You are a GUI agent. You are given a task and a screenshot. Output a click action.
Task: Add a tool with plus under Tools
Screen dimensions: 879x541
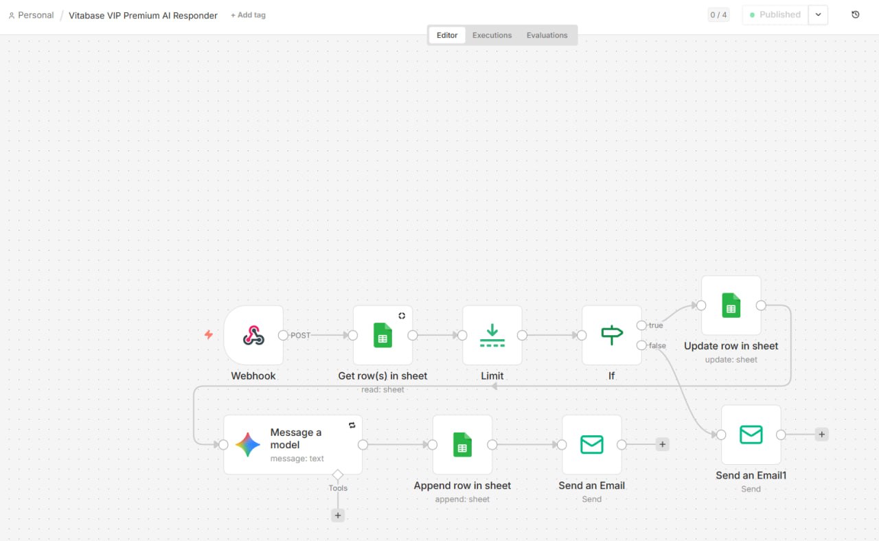click(337, 515)
